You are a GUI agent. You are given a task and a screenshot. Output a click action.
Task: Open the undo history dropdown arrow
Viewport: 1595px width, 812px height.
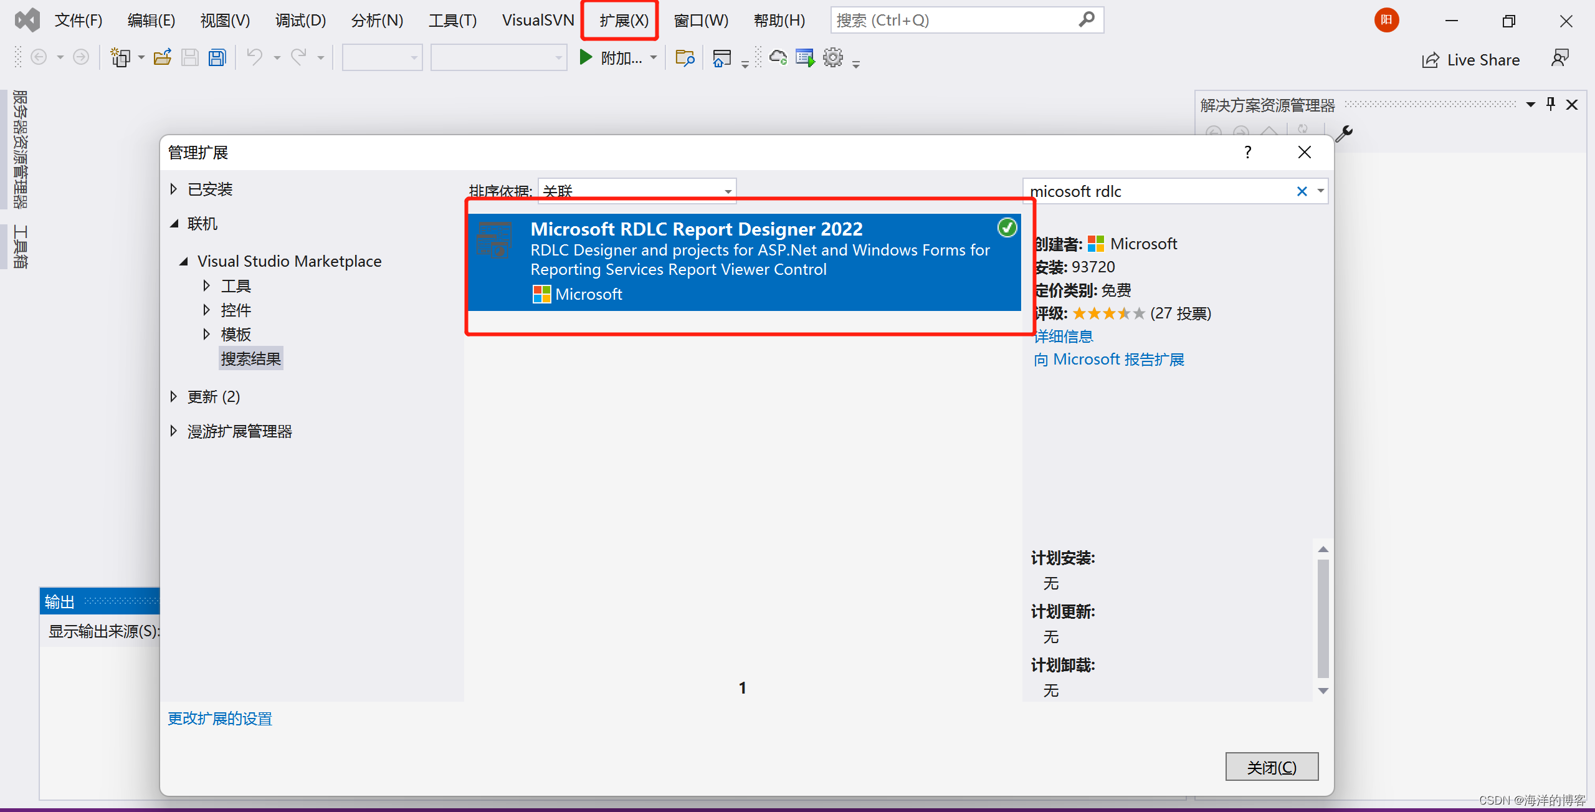click(x=277, y=58)
